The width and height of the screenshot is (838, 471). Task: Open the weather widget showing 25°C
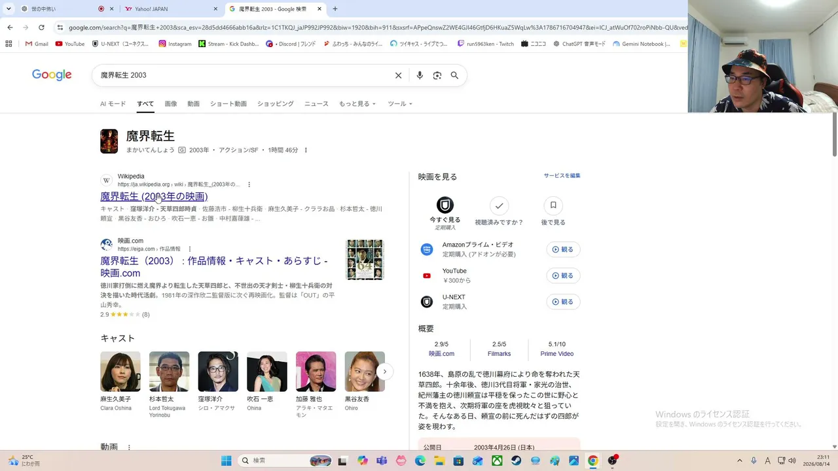pyautogui.click(x=24, y=461)
